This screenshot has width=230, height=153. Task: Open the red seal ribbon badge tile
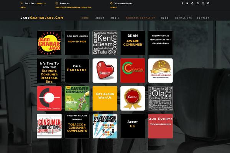[133, 98]
